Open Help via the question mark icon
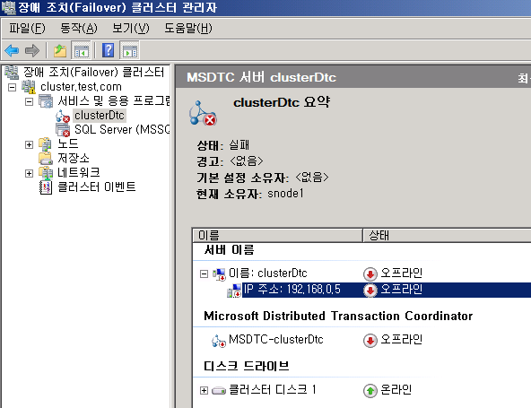The width and height of the screenshot is (531, 408). (108, 51)
